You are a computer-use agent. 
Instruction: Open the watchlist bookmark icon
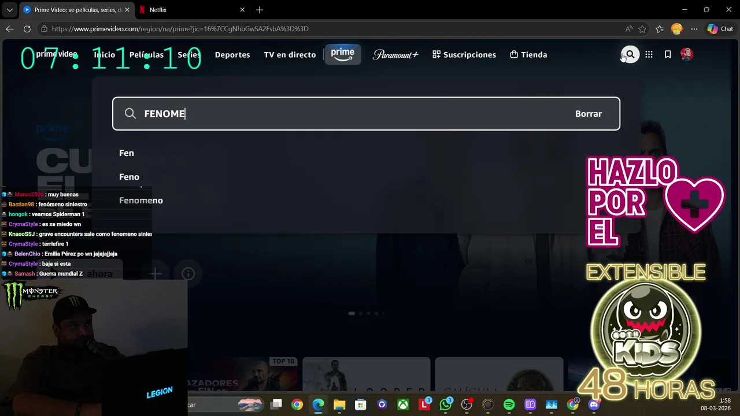pos(668,54)
